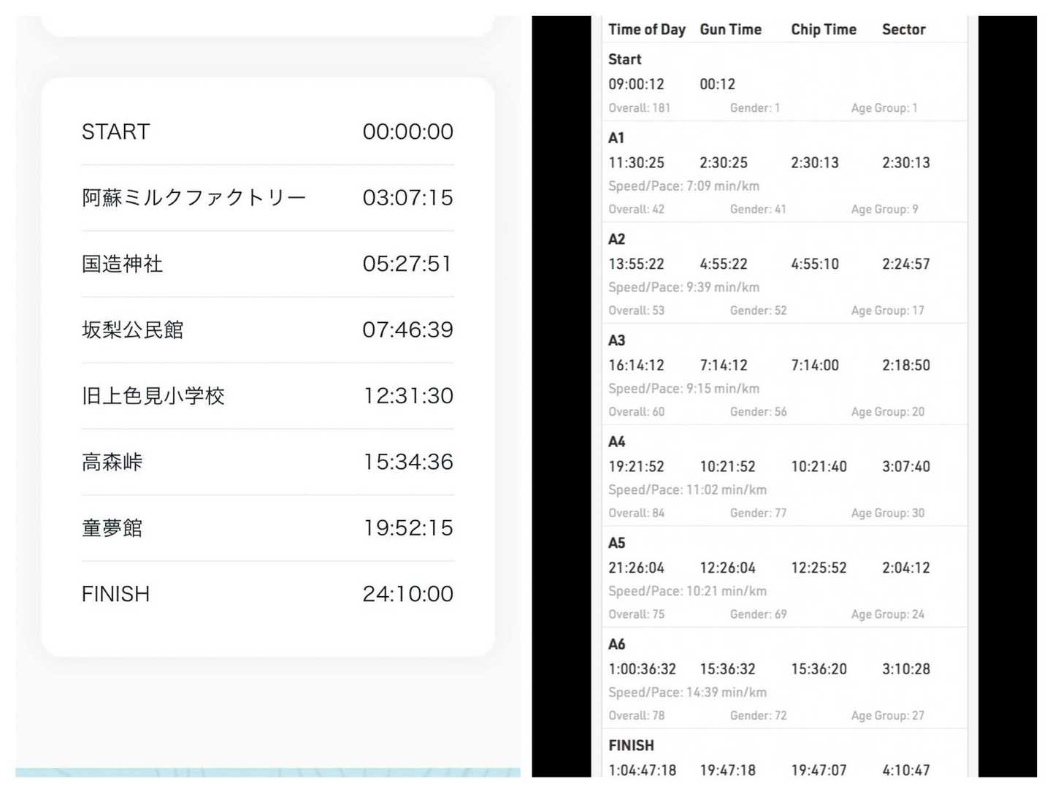Image resolution: width=1050 pixels, height=789 pixels.
Task: Select the 高森峠 checkpoint name
Action: point(112,462)
